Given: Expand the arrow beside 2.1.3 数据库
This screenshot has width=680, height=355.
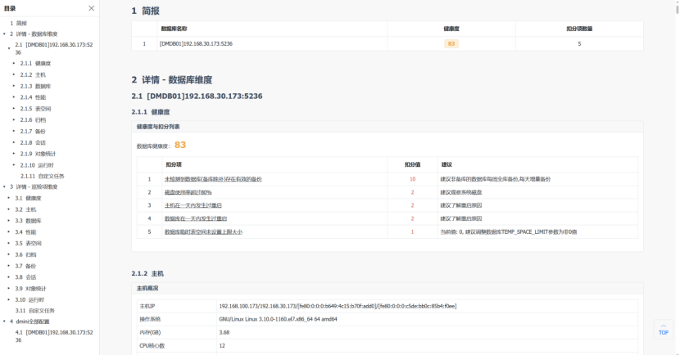Looking at the screenshot, I should 14,86.
